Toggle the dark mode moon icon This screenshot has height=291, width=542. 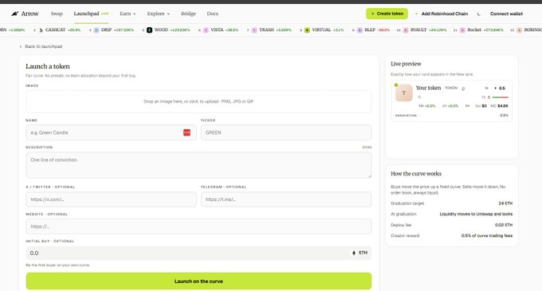pyautogui.click(x=479, y=14)
